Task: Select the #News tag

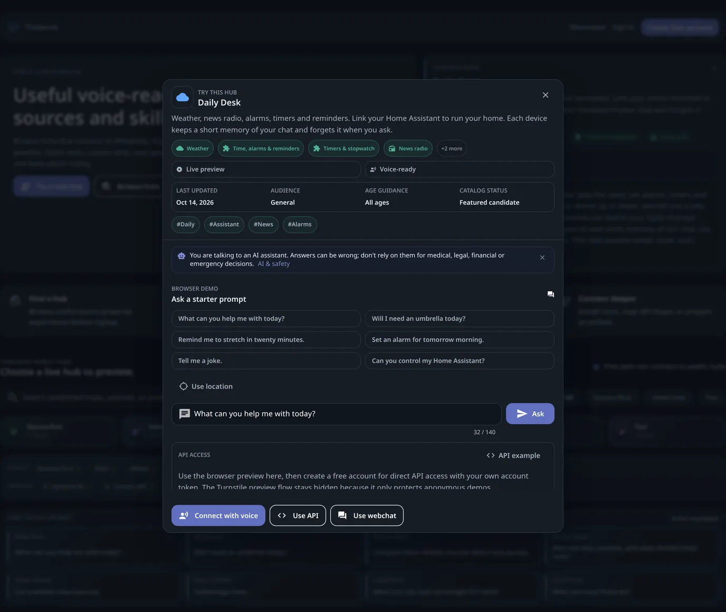Action: coord(263,224)
